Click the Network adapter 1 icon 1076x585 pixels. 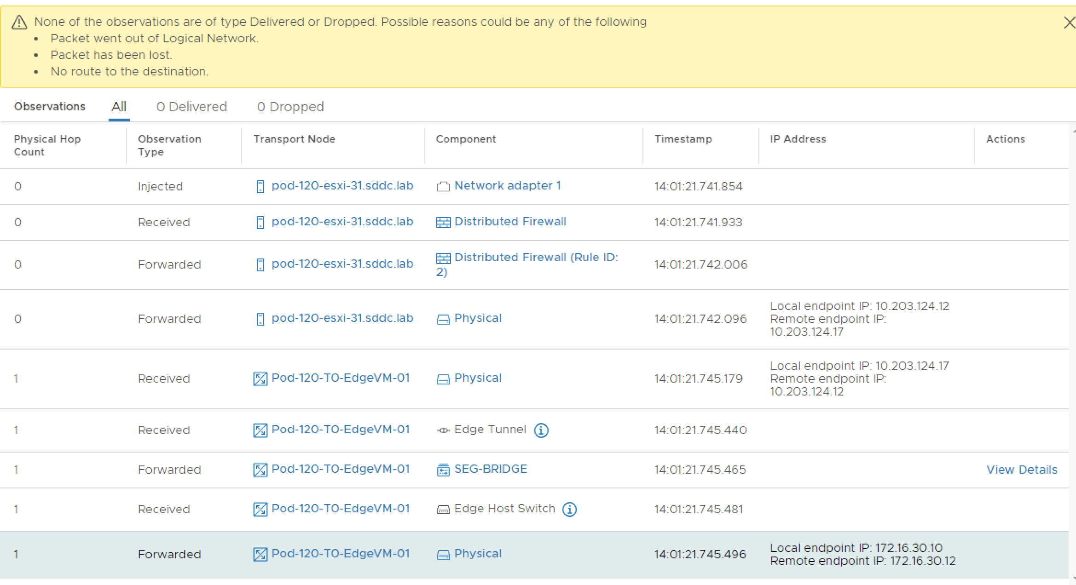tap(443, 187)
